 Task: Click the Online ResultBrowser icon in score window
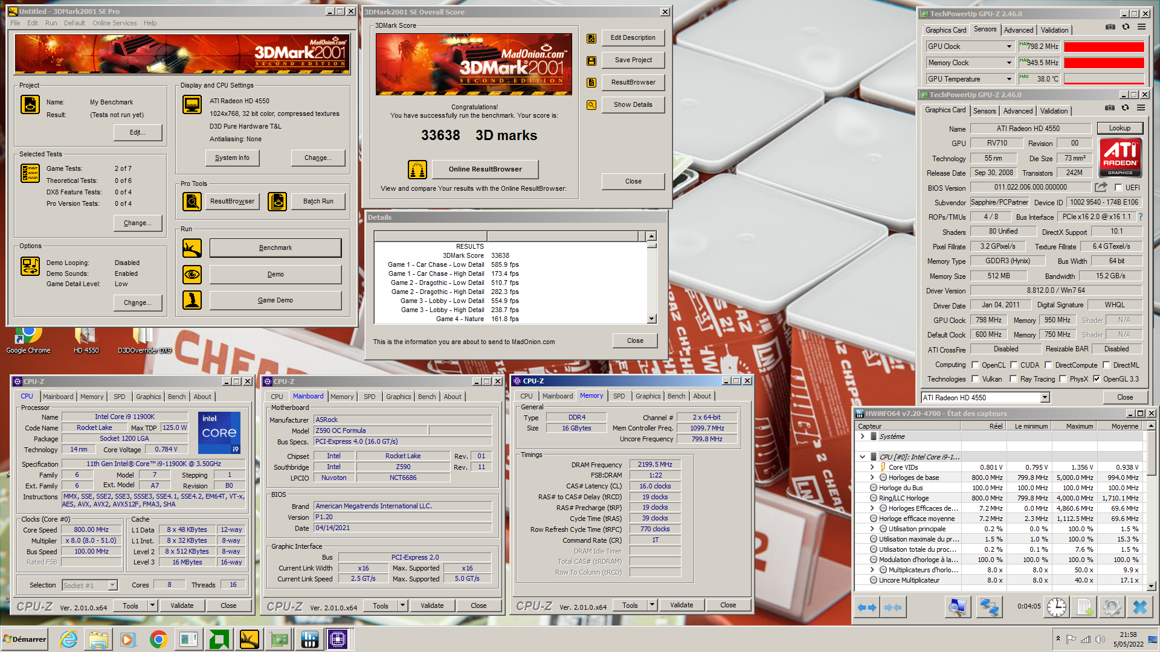(417, 170)
